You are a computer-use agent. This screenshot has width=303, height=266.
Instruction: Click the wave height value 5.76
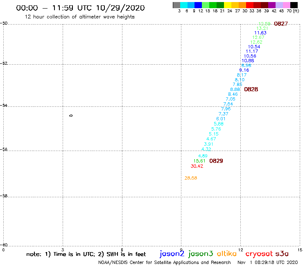216,129
